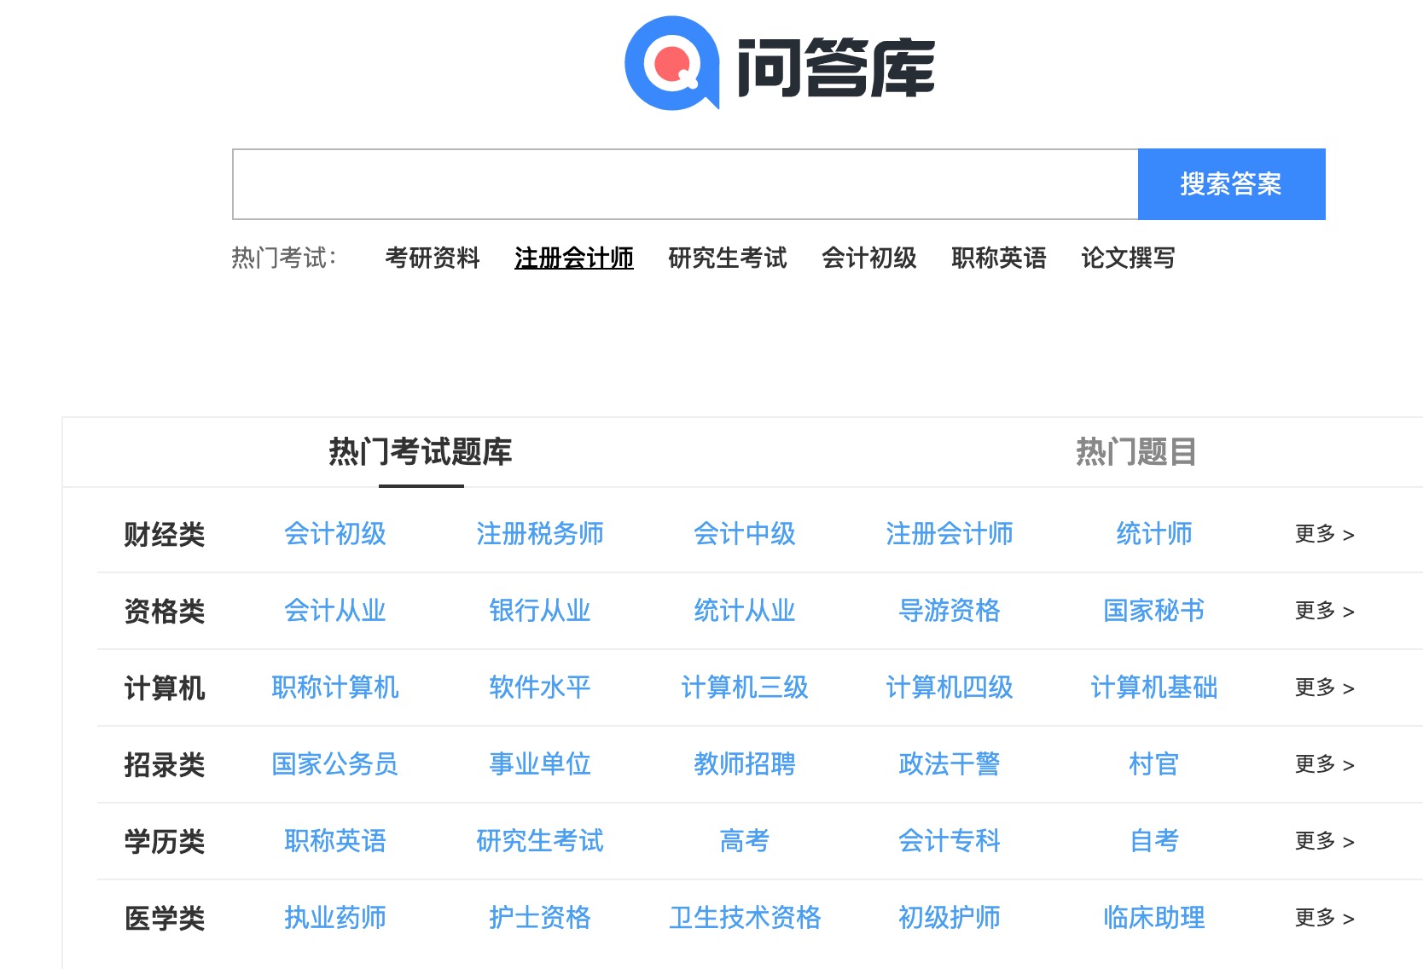This screenshot has height=969, width=1423.
Task: Open 导游资格 under 资格类
Action: pos(950,611)
